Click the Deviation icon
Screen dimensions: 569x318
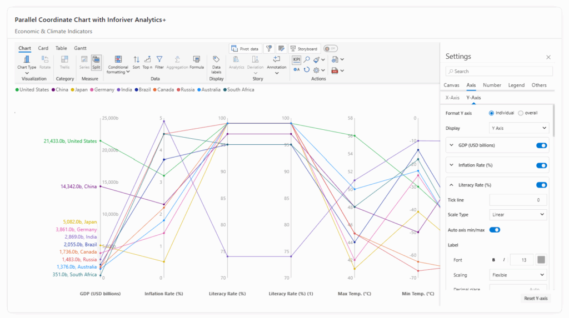(x=255, y=62)
